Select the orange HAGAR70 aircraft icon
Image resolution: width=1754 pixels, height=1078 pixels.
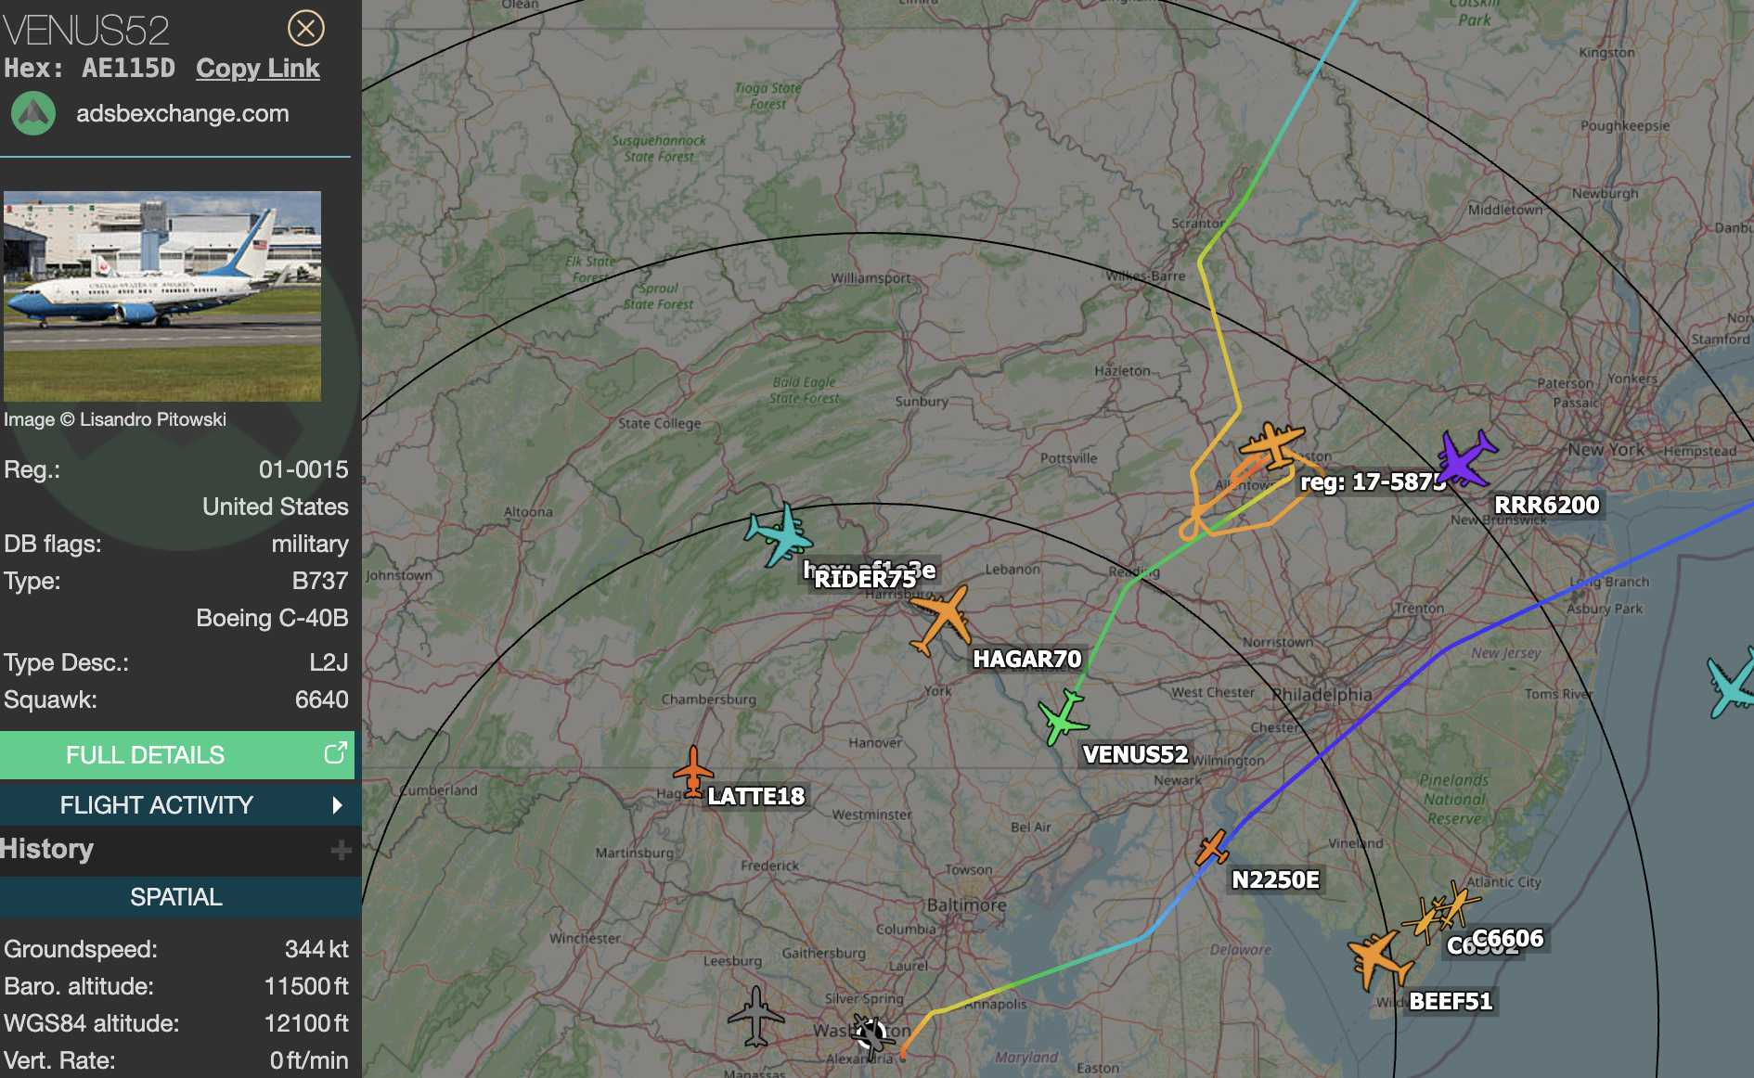942,620
